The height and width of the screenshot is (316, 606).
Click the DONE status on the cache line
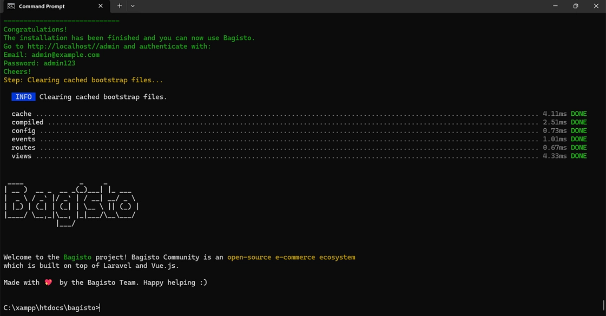point(578,114)
